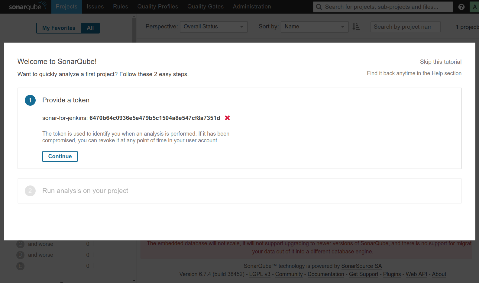Click the search magnifier icon
This screenshot has height=283, width=479.
[319, 7]
